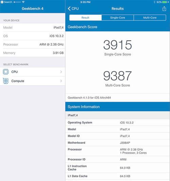This screenshot has width=170, height=181.
Task: Tap the Geekbench 4 title
Action: pos(33,9)
